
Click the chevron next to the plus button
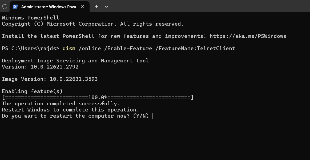pos(106,7)
